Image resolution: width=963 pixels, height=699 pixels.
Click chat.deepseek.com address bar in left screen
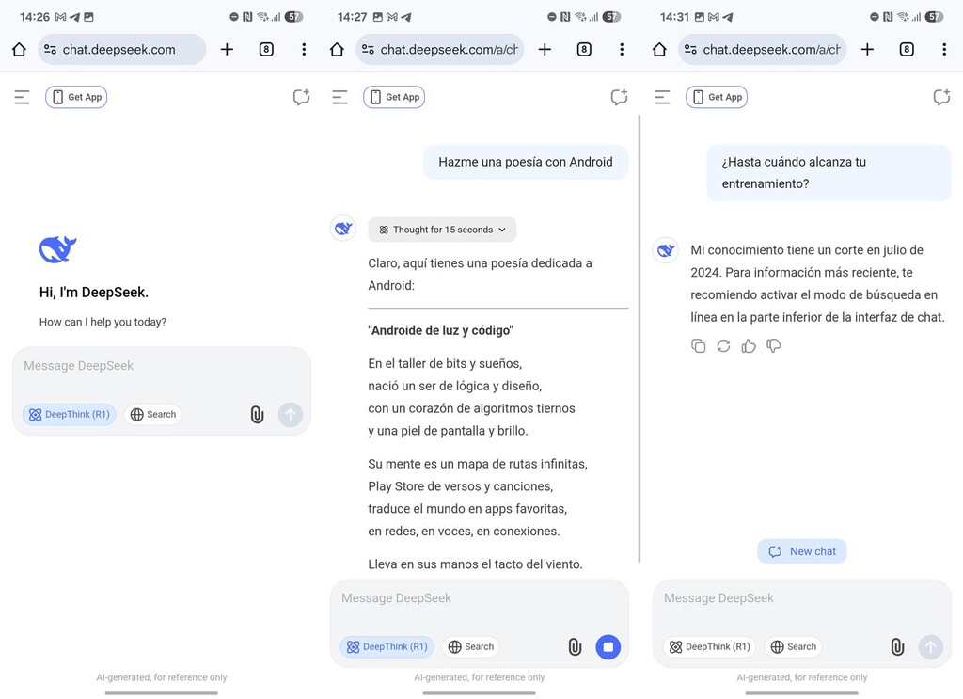pyautogui.click(x=121, y=49)
